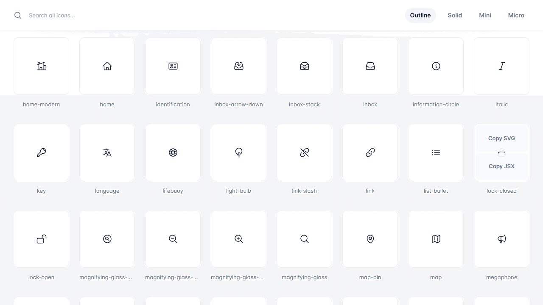Click the 'link-slash' name label
543x305 pixels.
pos(304,191)
